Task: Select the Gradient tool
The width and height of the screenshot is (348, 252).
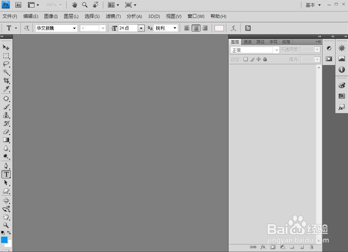Action: pos(6,140)
